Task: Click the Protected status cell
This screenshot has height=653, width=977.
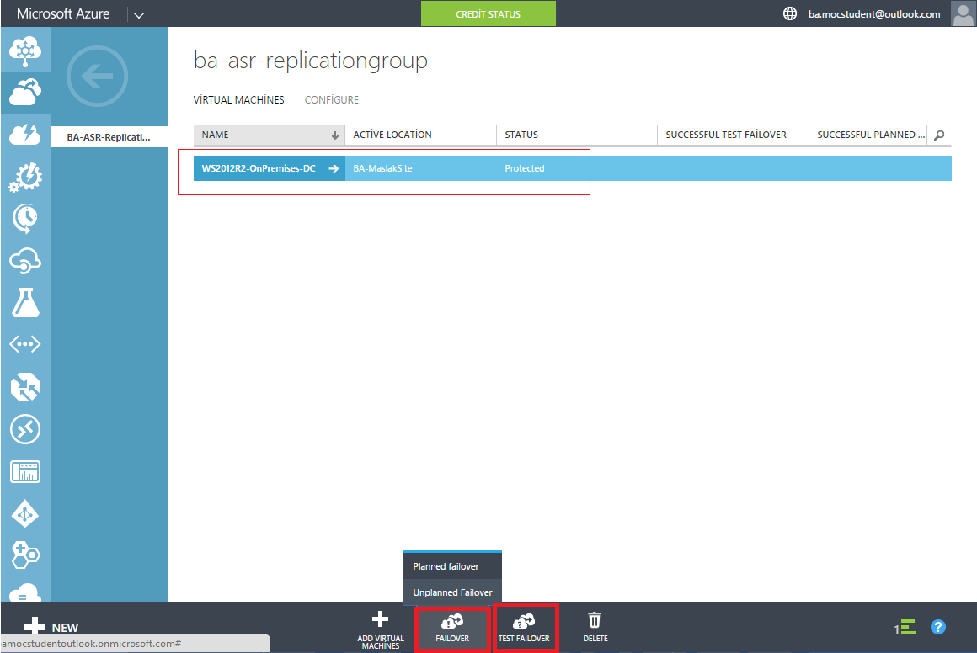Action: (525, 168)
